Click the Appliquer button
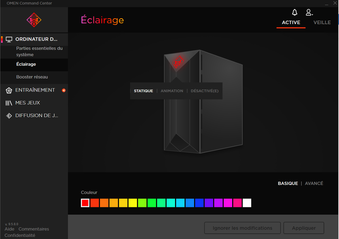The height and width of the screenshot is (239, 339). pos(304,228)
